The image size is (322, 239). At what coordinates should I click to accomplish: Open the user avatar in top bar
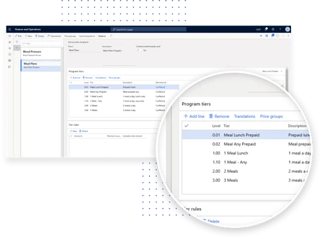coord(288,29)
